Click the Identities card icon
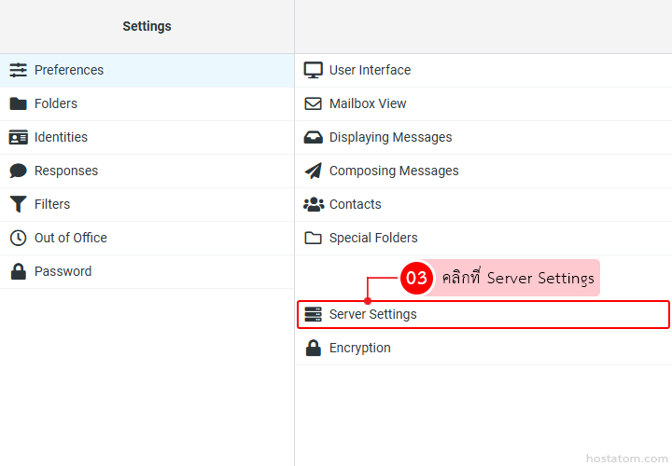This screenshot has height=466, width=672. tap(18, 137)
